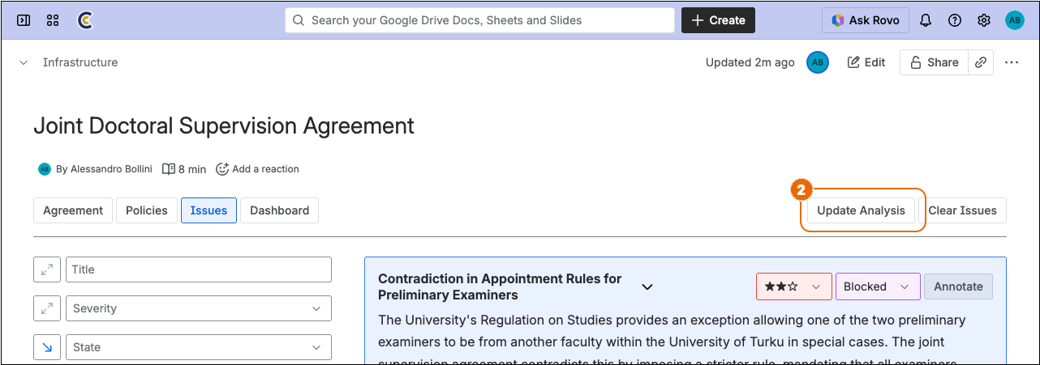The width and height of the screenshot is (1040, 365).
Task: Click Add a reaction
Action: (257, 169)
